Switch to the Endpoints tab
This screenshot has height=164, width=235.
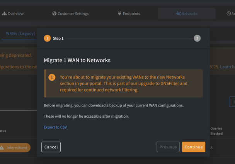pos(129,14)
